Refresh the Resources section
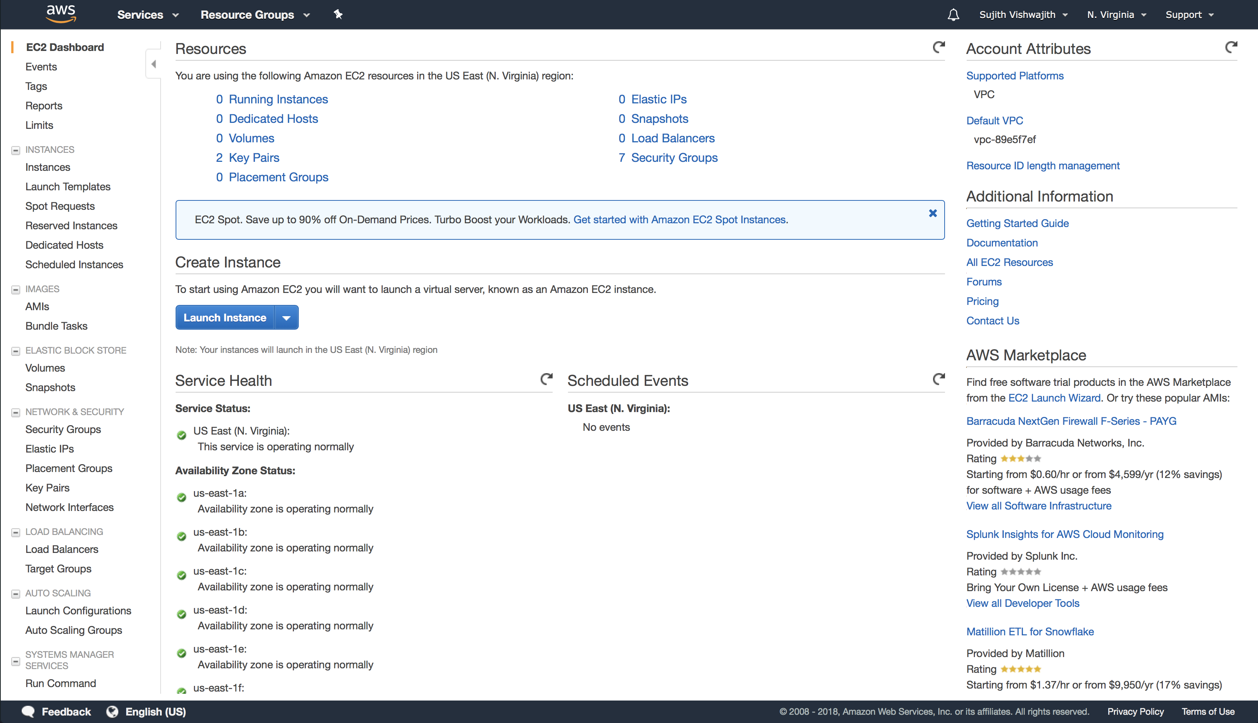This screenshot has height=723, width=1258. [x=938, y=47]
